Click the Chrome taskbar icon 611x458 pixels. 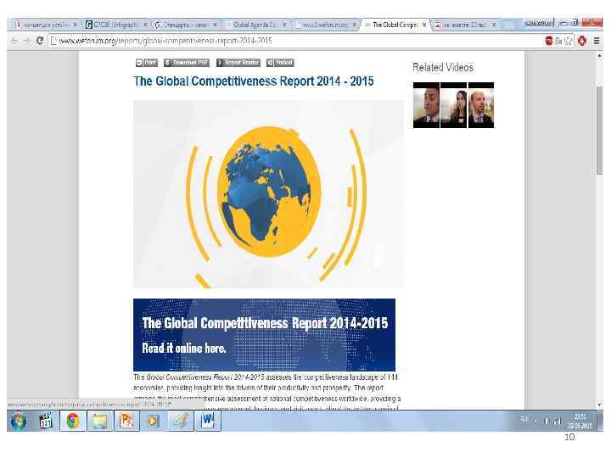click(73, 421)
